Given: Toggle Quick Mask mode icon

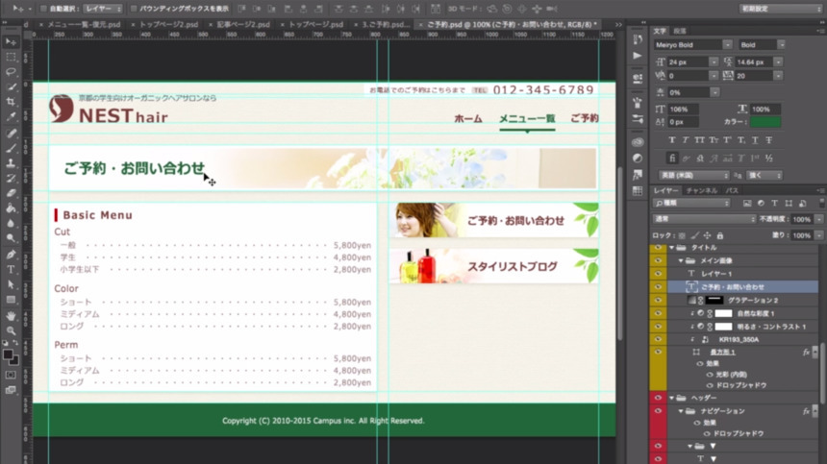Looking at the screenshot, I should [x=11, y=375].
